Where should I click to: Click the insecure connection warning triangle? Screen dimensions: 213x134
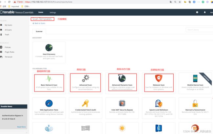pos(15,2)
